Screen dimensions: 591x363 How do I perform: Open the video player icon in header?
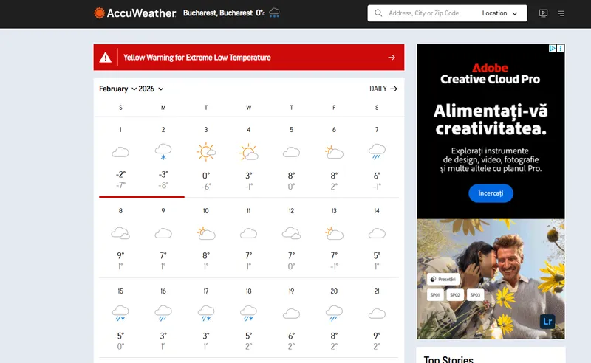click(x=543, y=13)
